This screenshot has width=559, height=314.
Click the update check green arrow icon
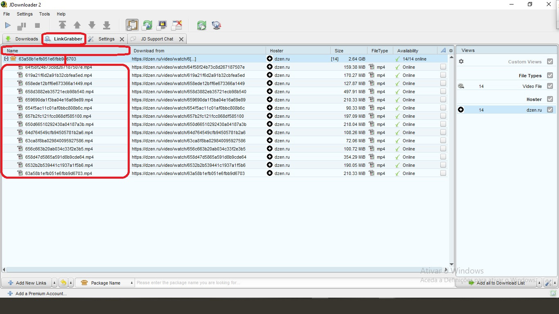click(x=201, y=25)
